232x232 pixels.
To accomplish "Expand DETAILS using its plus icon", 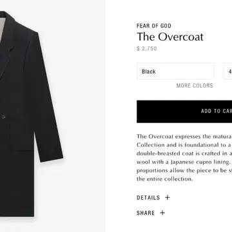I will [168, 198].
